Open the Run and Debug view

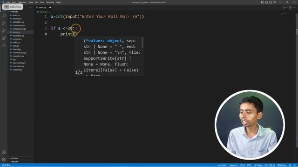(x=4, y=31)
